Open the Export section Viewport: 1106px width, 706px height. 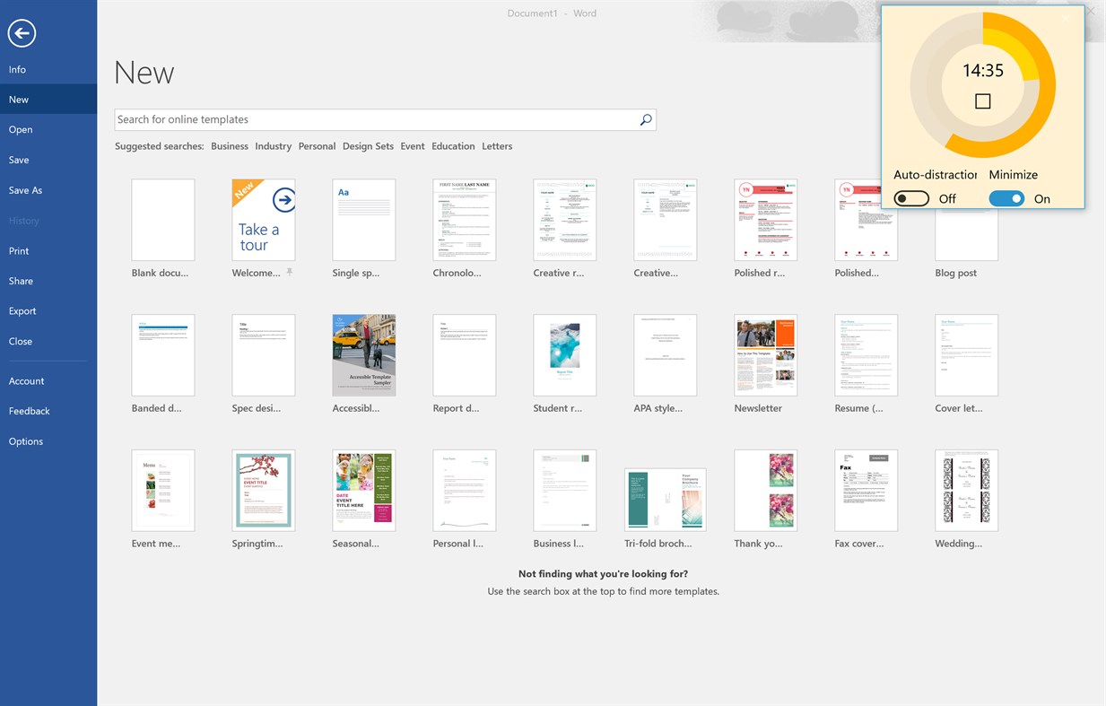coord(22,310)
